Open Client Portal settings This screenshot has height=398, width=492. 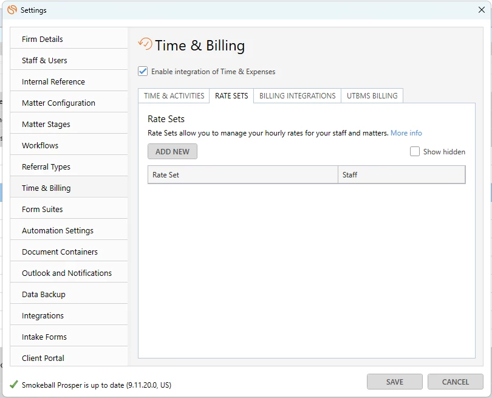(x=69, y=357)
